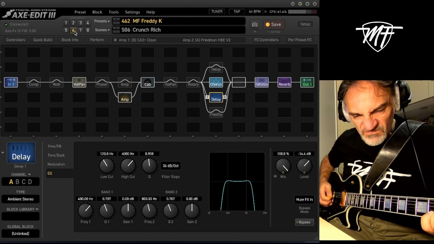This screenshot has width=434, height=244.
Task: Open the Filter Slope 36 dB/Oct dropdown
Action: [x=171, y=166]
